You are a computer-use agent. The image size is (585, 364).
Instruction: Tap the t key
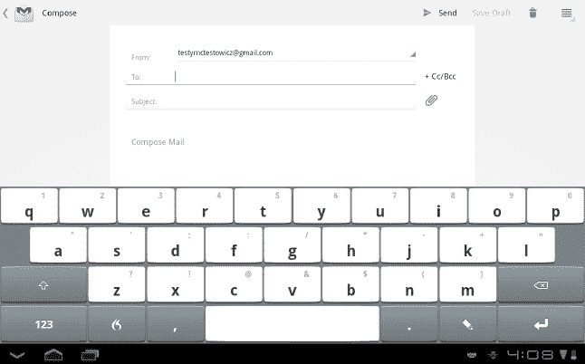point(263,206)
